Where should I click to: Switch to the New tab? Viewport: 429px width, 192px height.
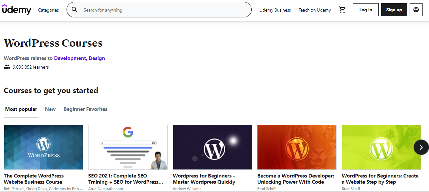50,109
